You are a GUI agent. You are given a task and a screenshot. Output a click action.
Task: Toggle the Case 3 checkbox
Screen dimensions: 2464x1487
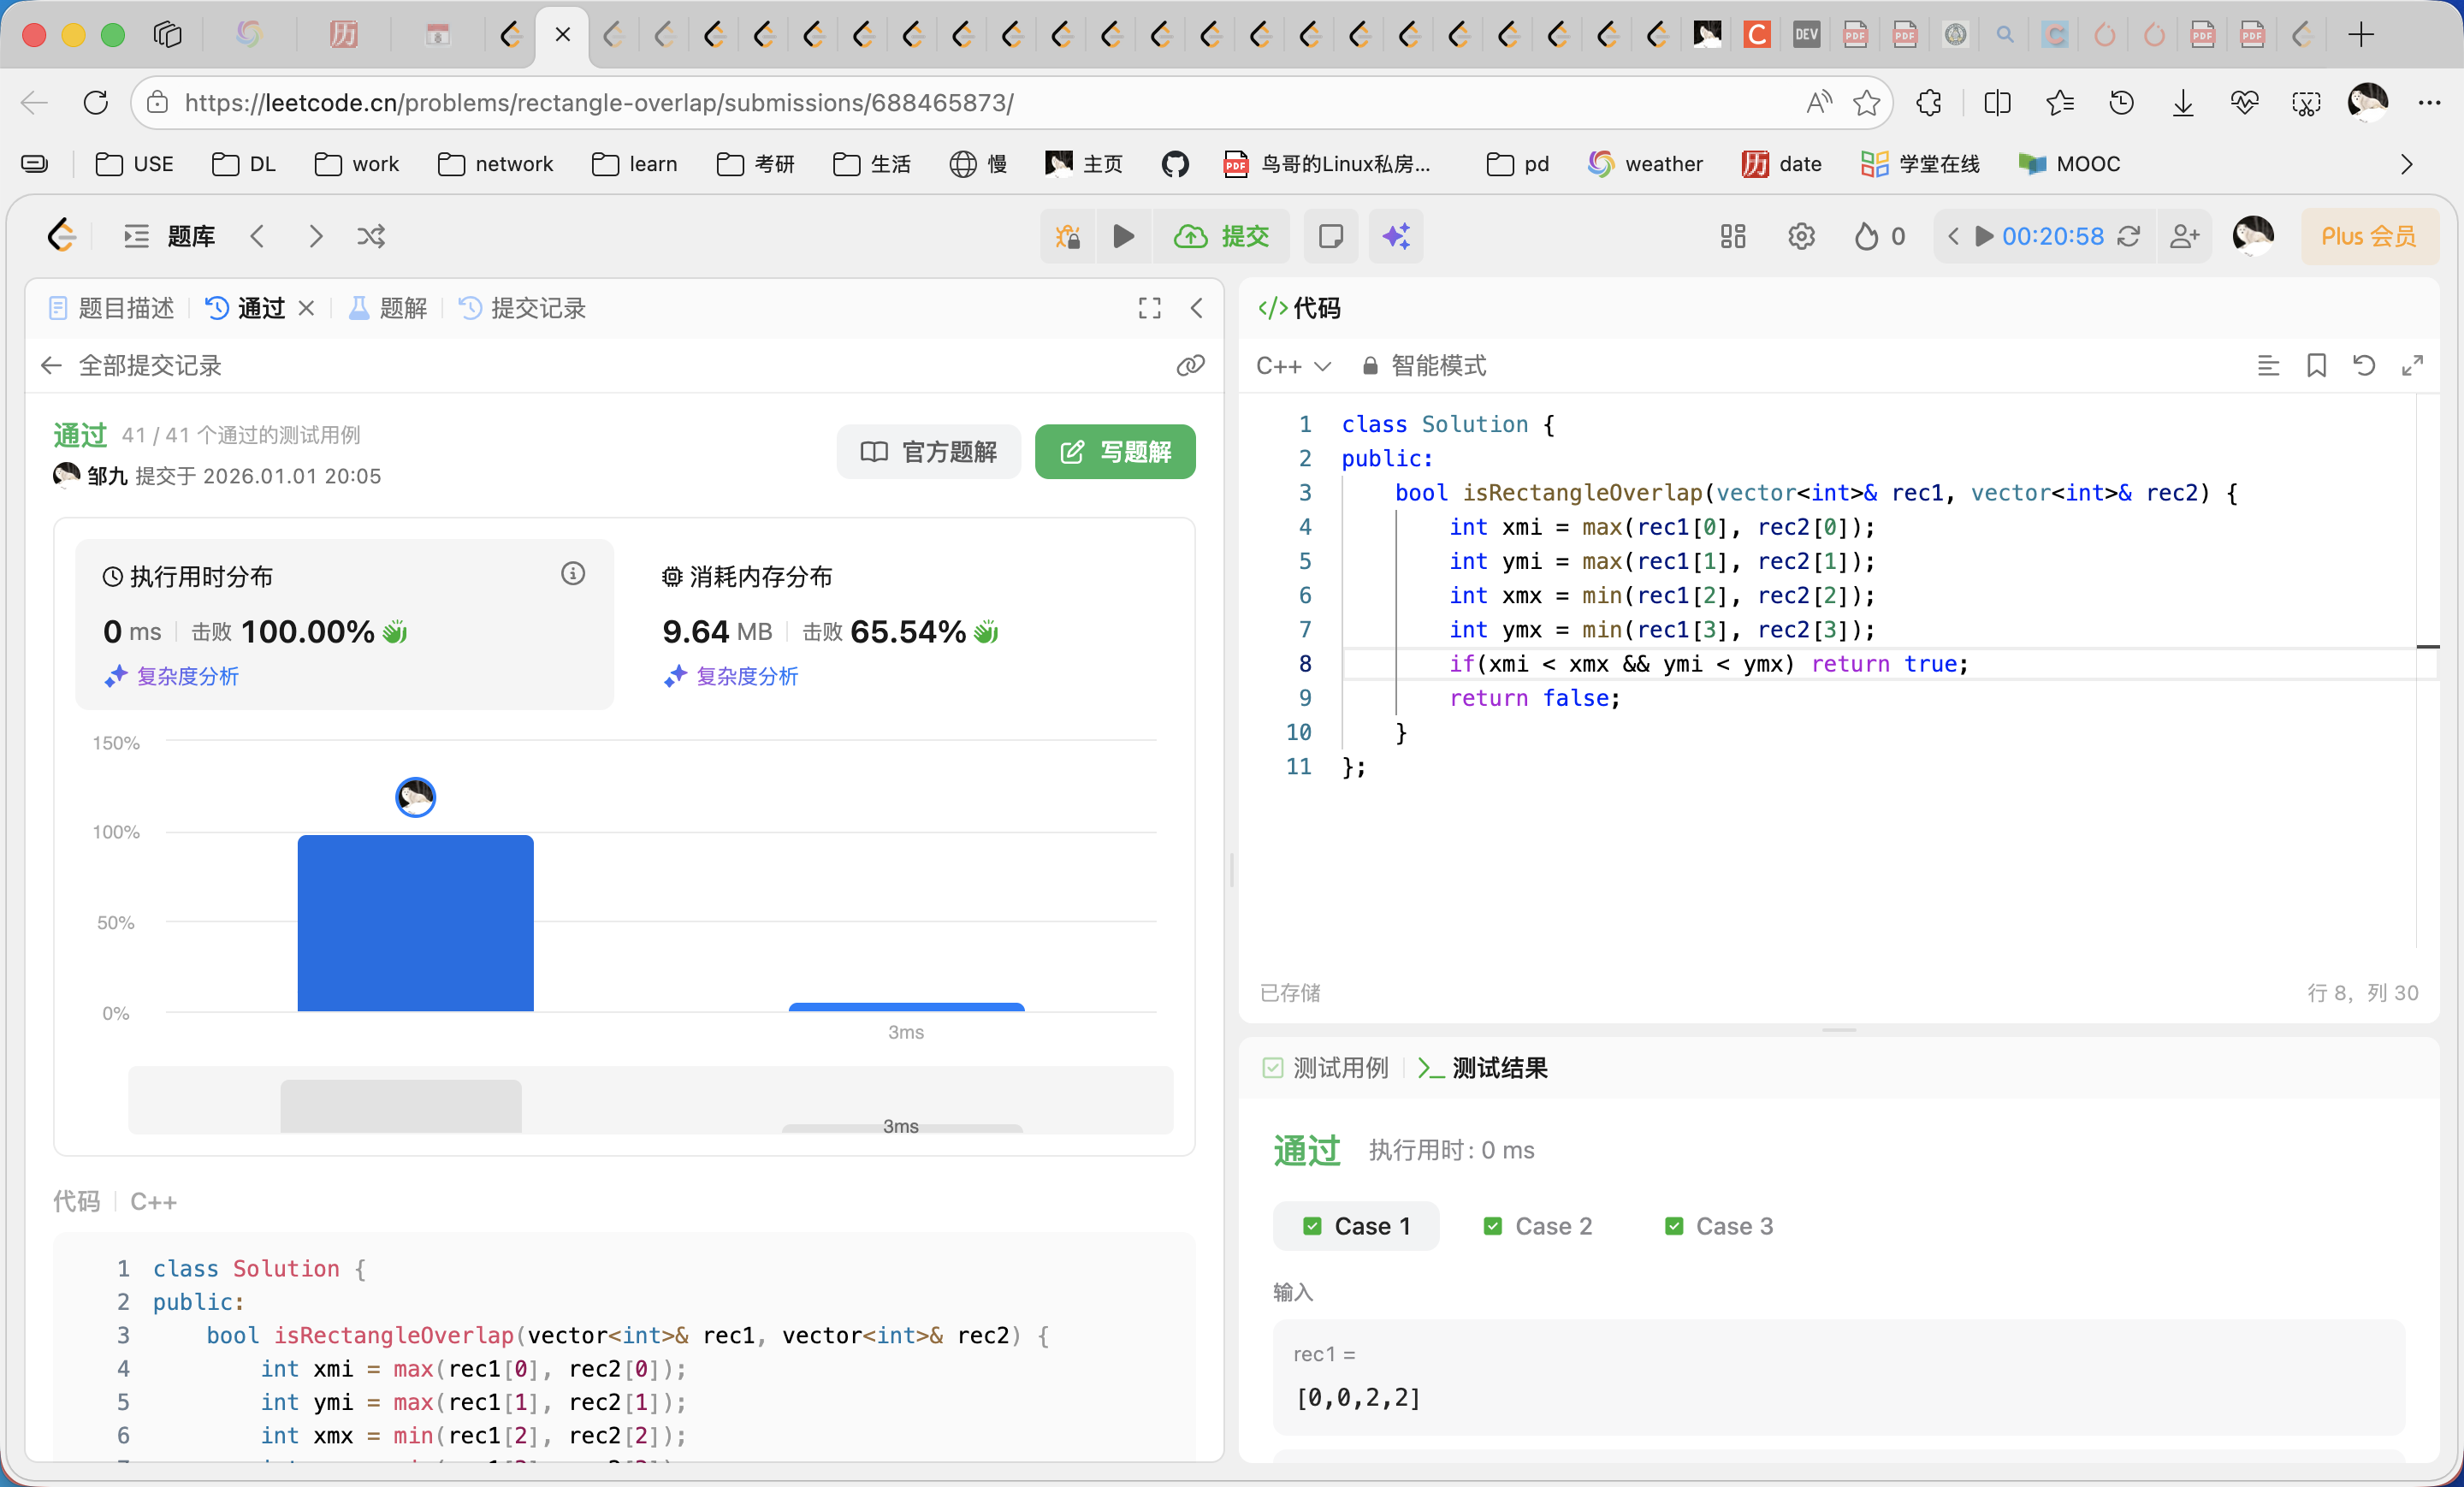[1672, 1225]
